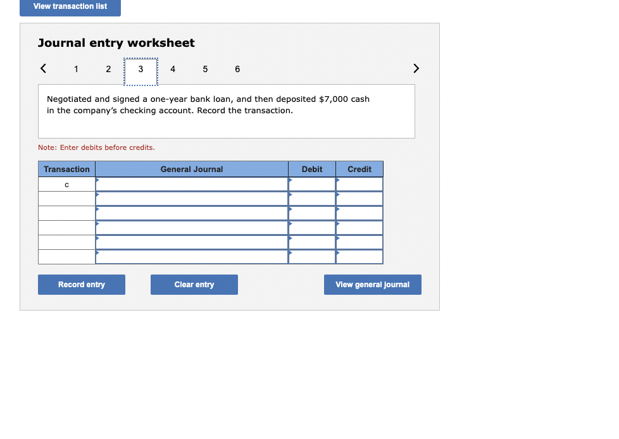Open General Journal dropdown in third row
Image resolution: width=619 pixels, height=439 pixels.
point(192,213)
